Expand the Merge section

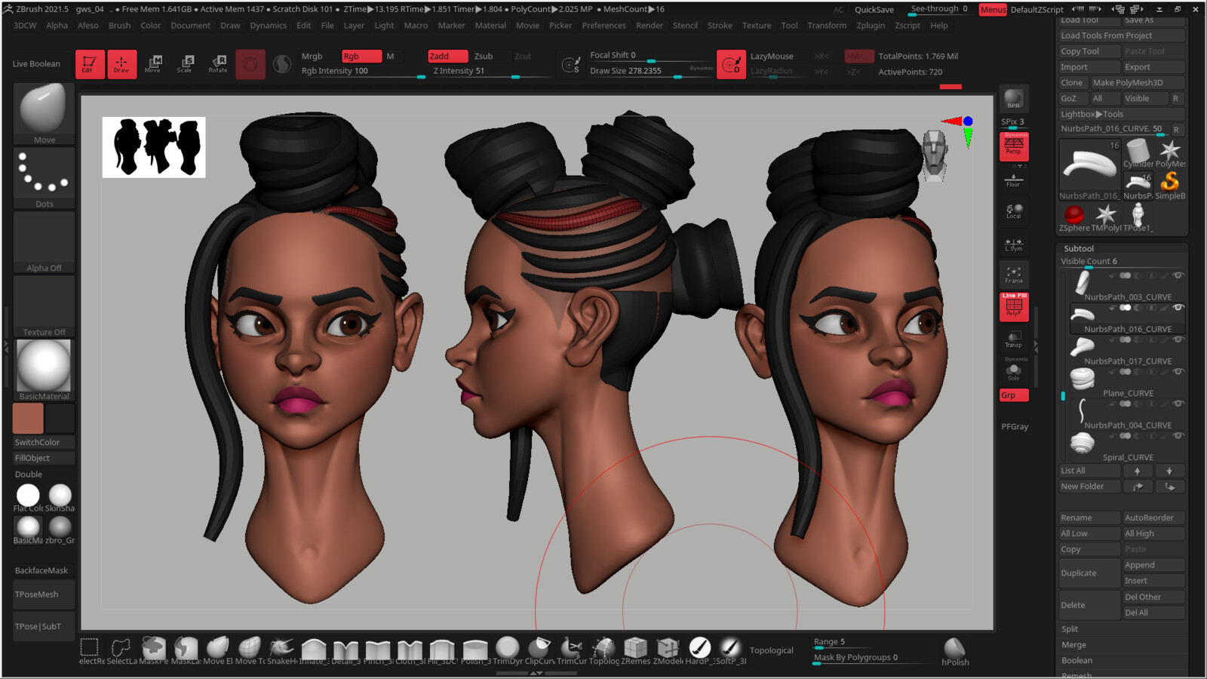click(x=1073, y=645)
